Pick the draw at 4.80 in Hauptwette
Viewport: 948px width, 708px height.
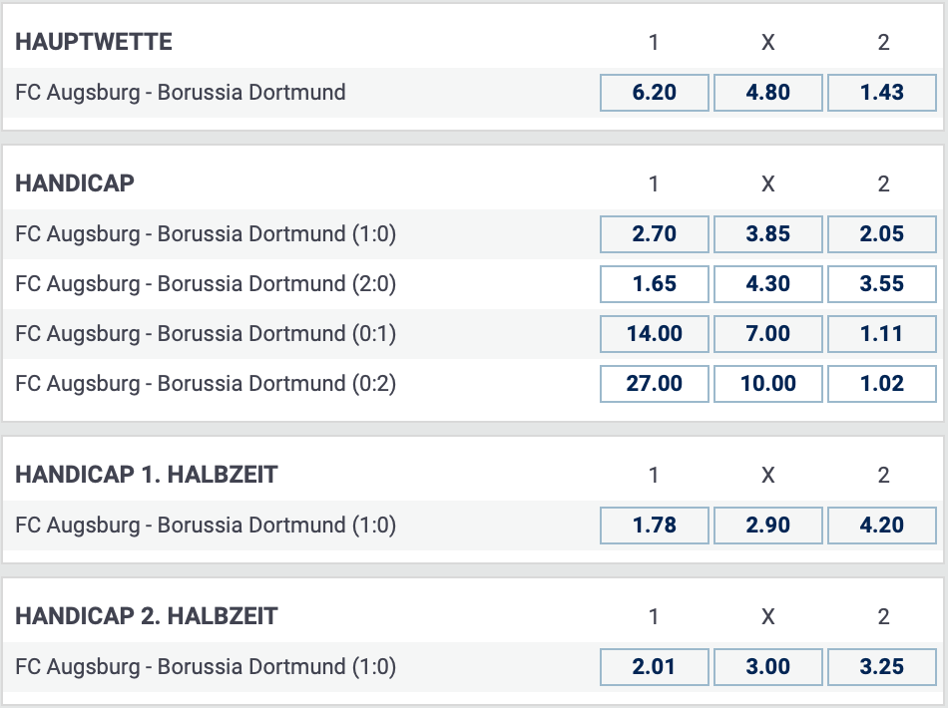coord(767,92)
